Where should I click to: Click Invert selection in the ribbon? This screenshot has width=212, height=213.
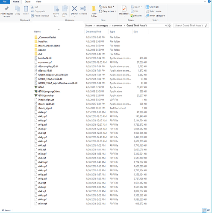[155, 16]
